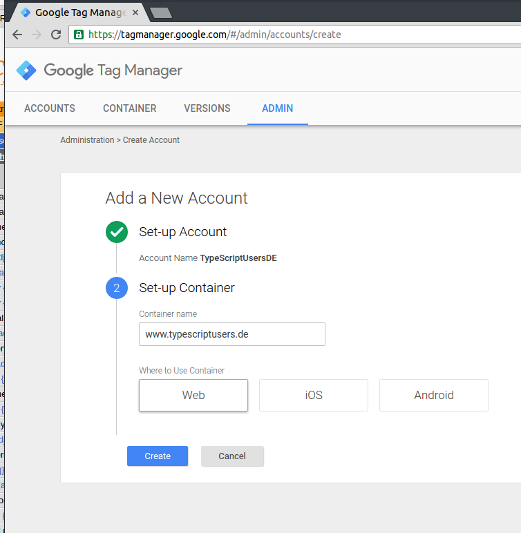This screenshot has width=521, height=533.
Task: Click the step 2 circle icon
Action: point(117,288)
